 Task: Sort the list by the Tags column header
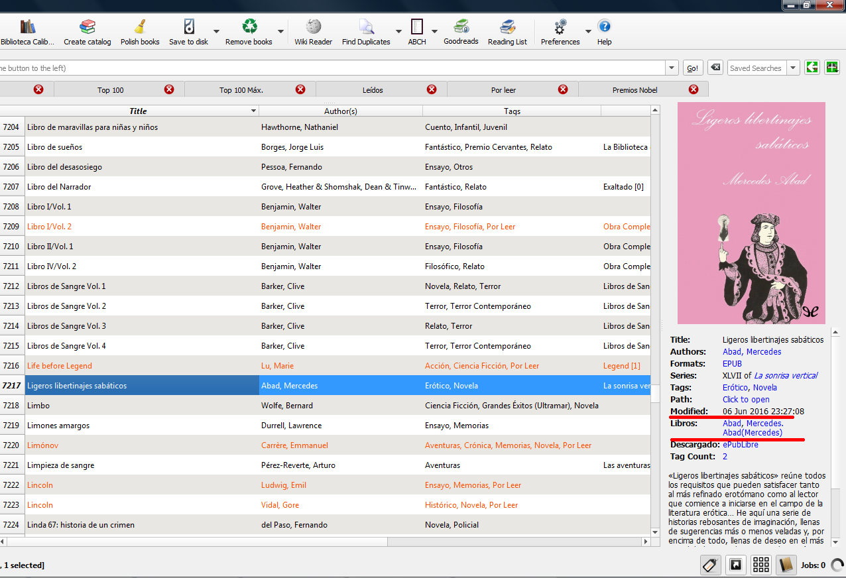512,111
